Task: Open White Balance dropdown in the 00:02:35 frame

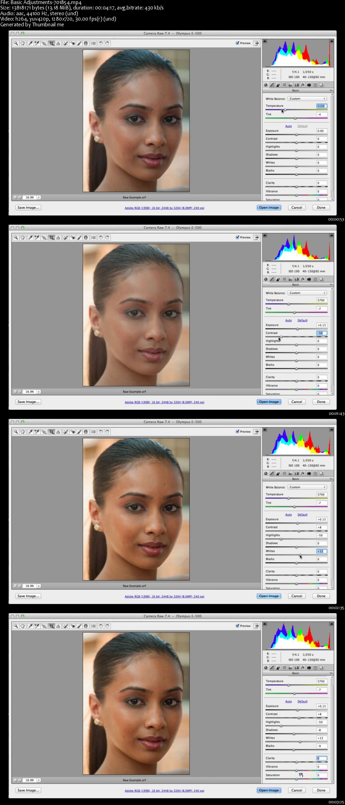Action: pyautogui.click(x=307, y=487)
